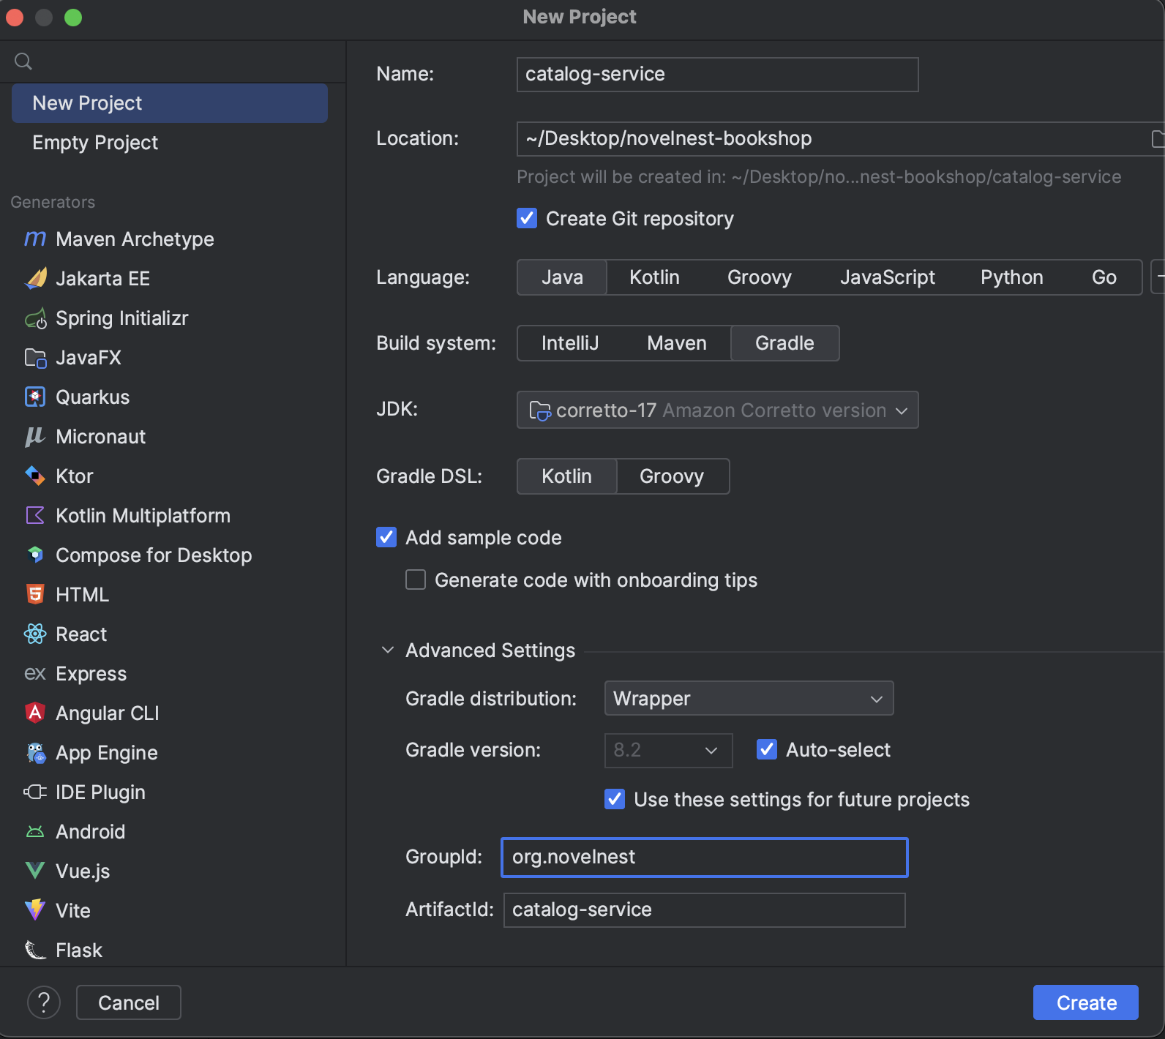Image resolution: width=1165 pixels, height=1039 pixels.
Task: Enable Generate code with onboarding tips
Action: tap(416, 580)
